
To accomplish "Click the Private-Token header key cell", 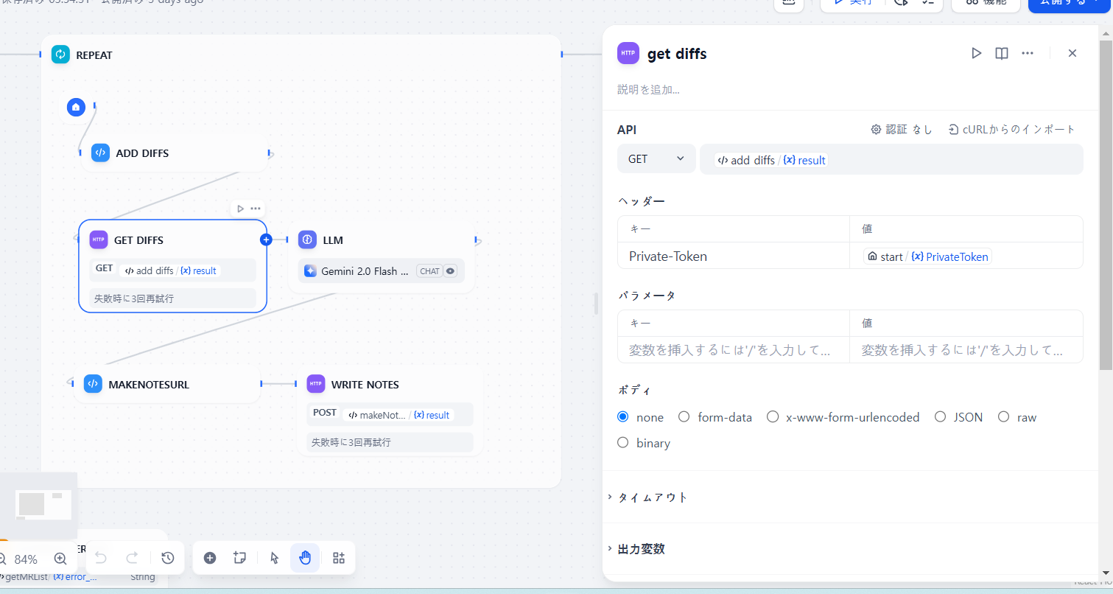I will point(734,256).
